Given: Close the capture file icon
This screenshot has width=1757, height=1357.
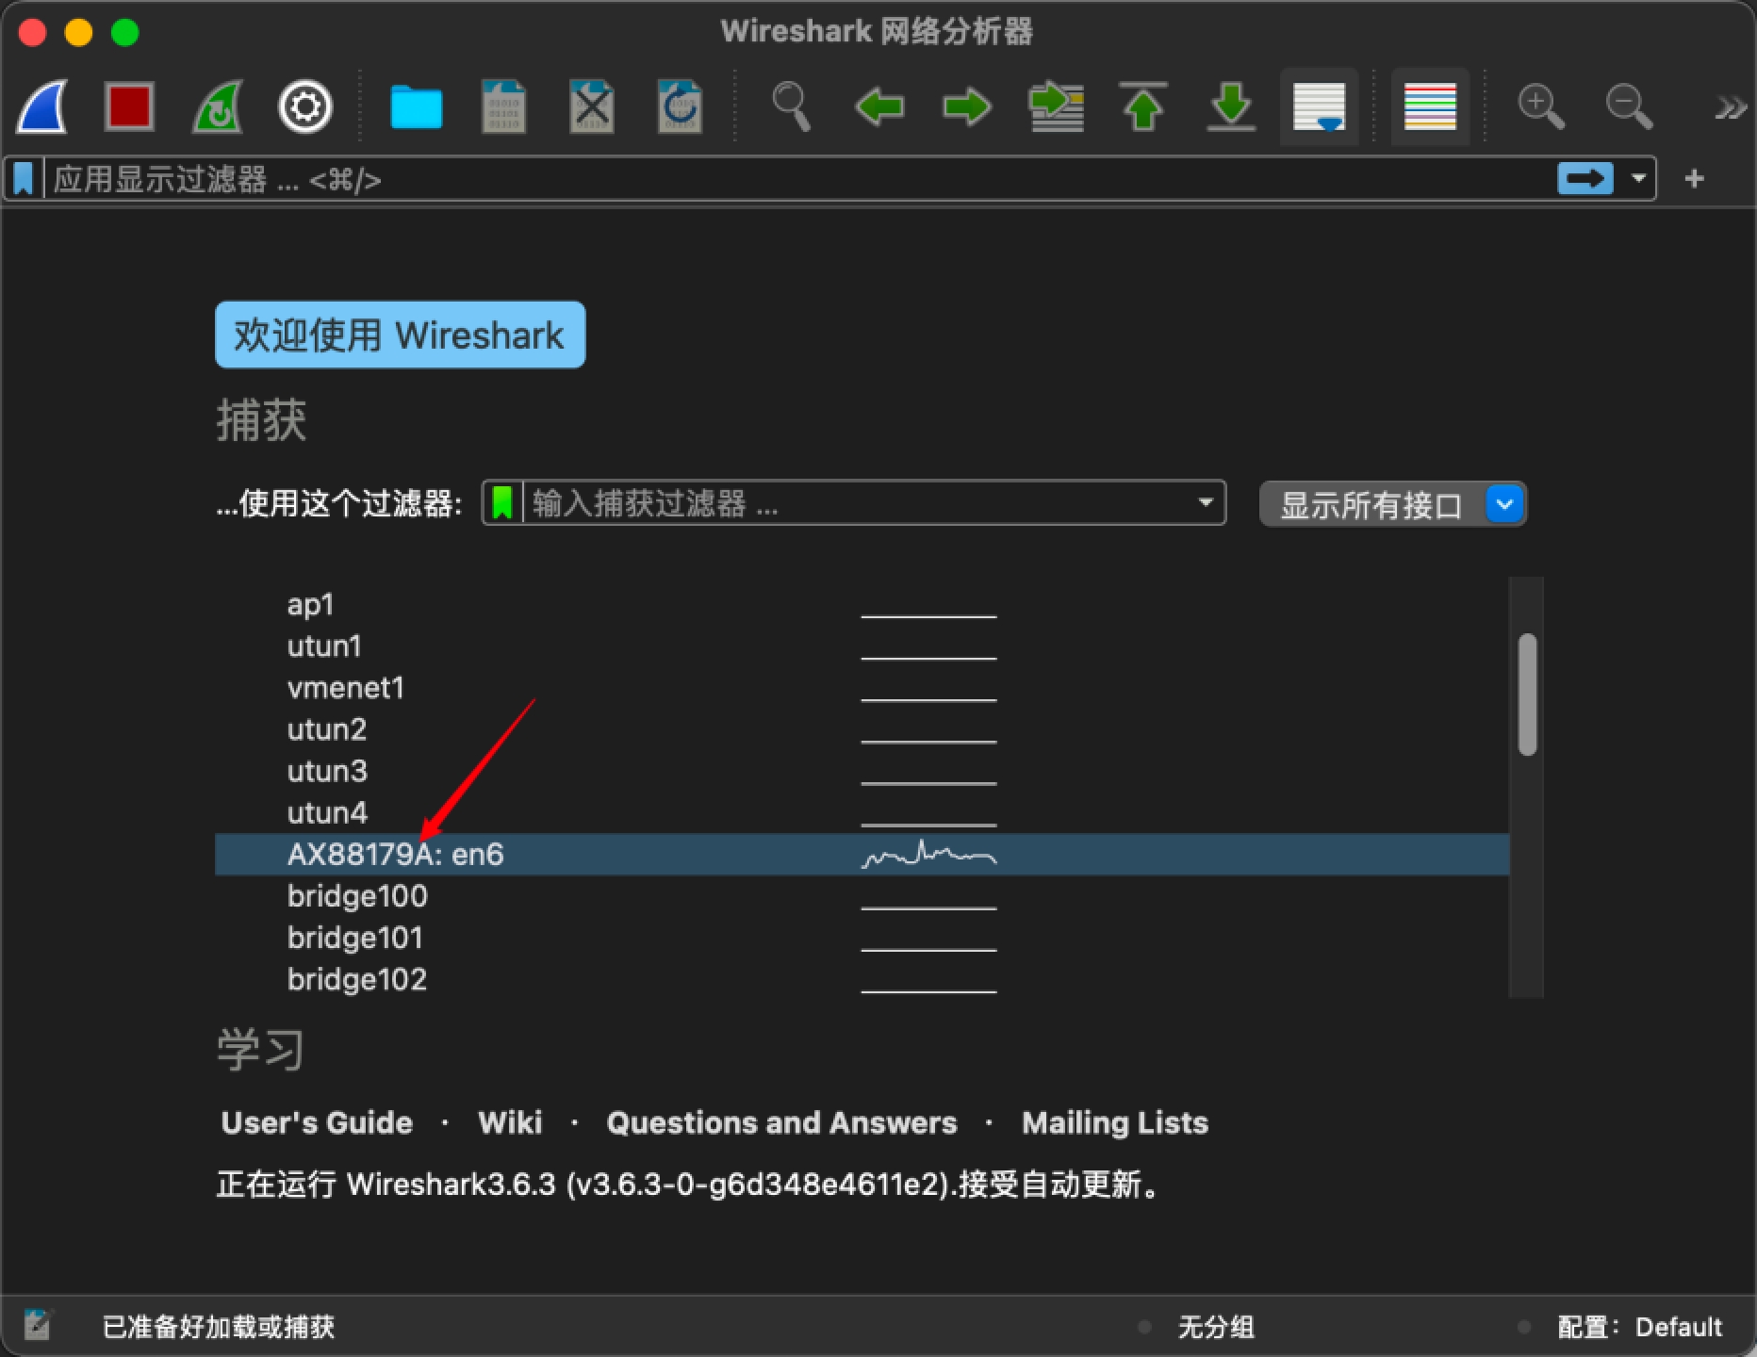Looking at the screenshot, I should click(592, 106).
